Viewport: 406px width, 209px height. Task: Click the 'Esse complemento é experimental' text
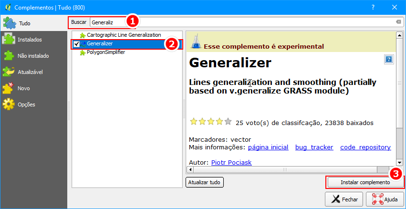(x=264, y=47)
